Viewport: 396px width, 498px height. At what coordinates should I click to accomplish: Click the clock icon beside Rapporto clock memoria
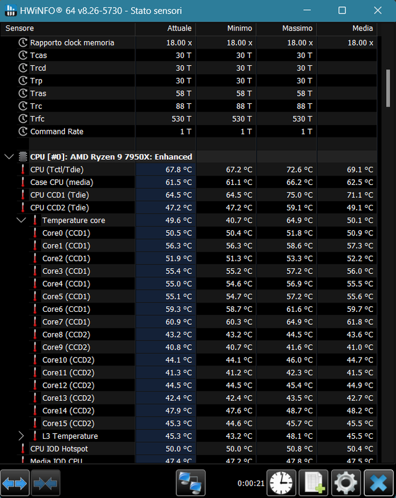(x=23, y=42)
